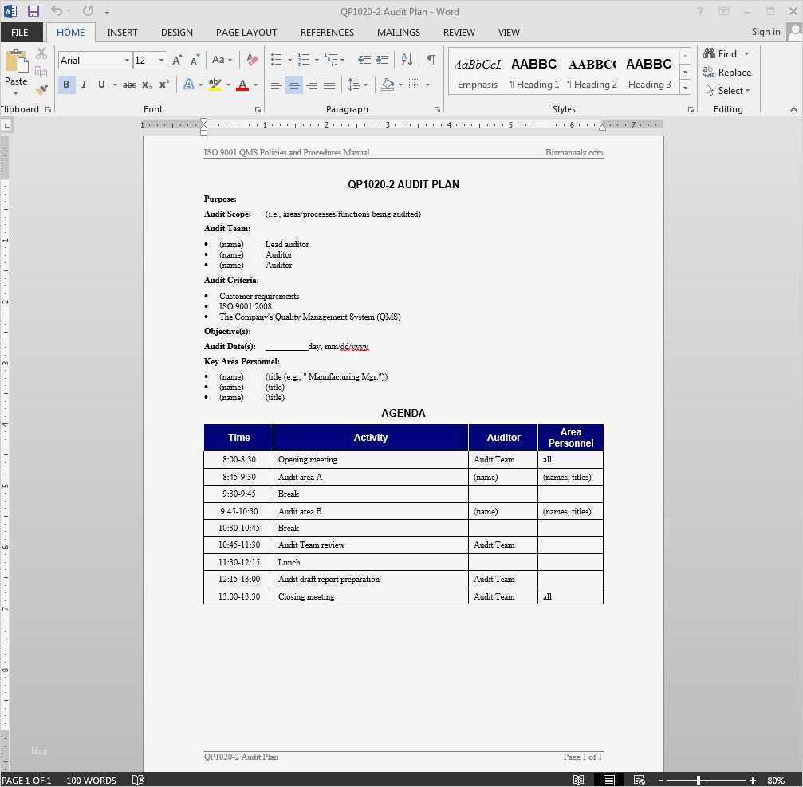Viewport: 803px width, 787px height.
Task: Switch to the PAGE LAYOUT ribbon tab
Action: point(246,32)
